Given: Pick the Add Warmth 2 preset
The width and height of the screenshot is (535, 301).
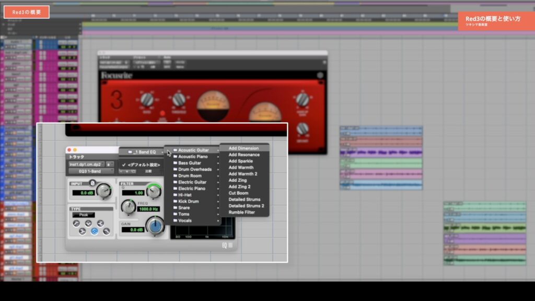Looking at the screenshot, I should point(245,173).
